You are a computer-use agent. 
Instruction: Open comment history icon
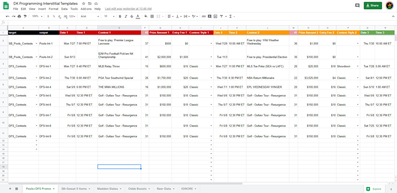click(x=357, y=5)
